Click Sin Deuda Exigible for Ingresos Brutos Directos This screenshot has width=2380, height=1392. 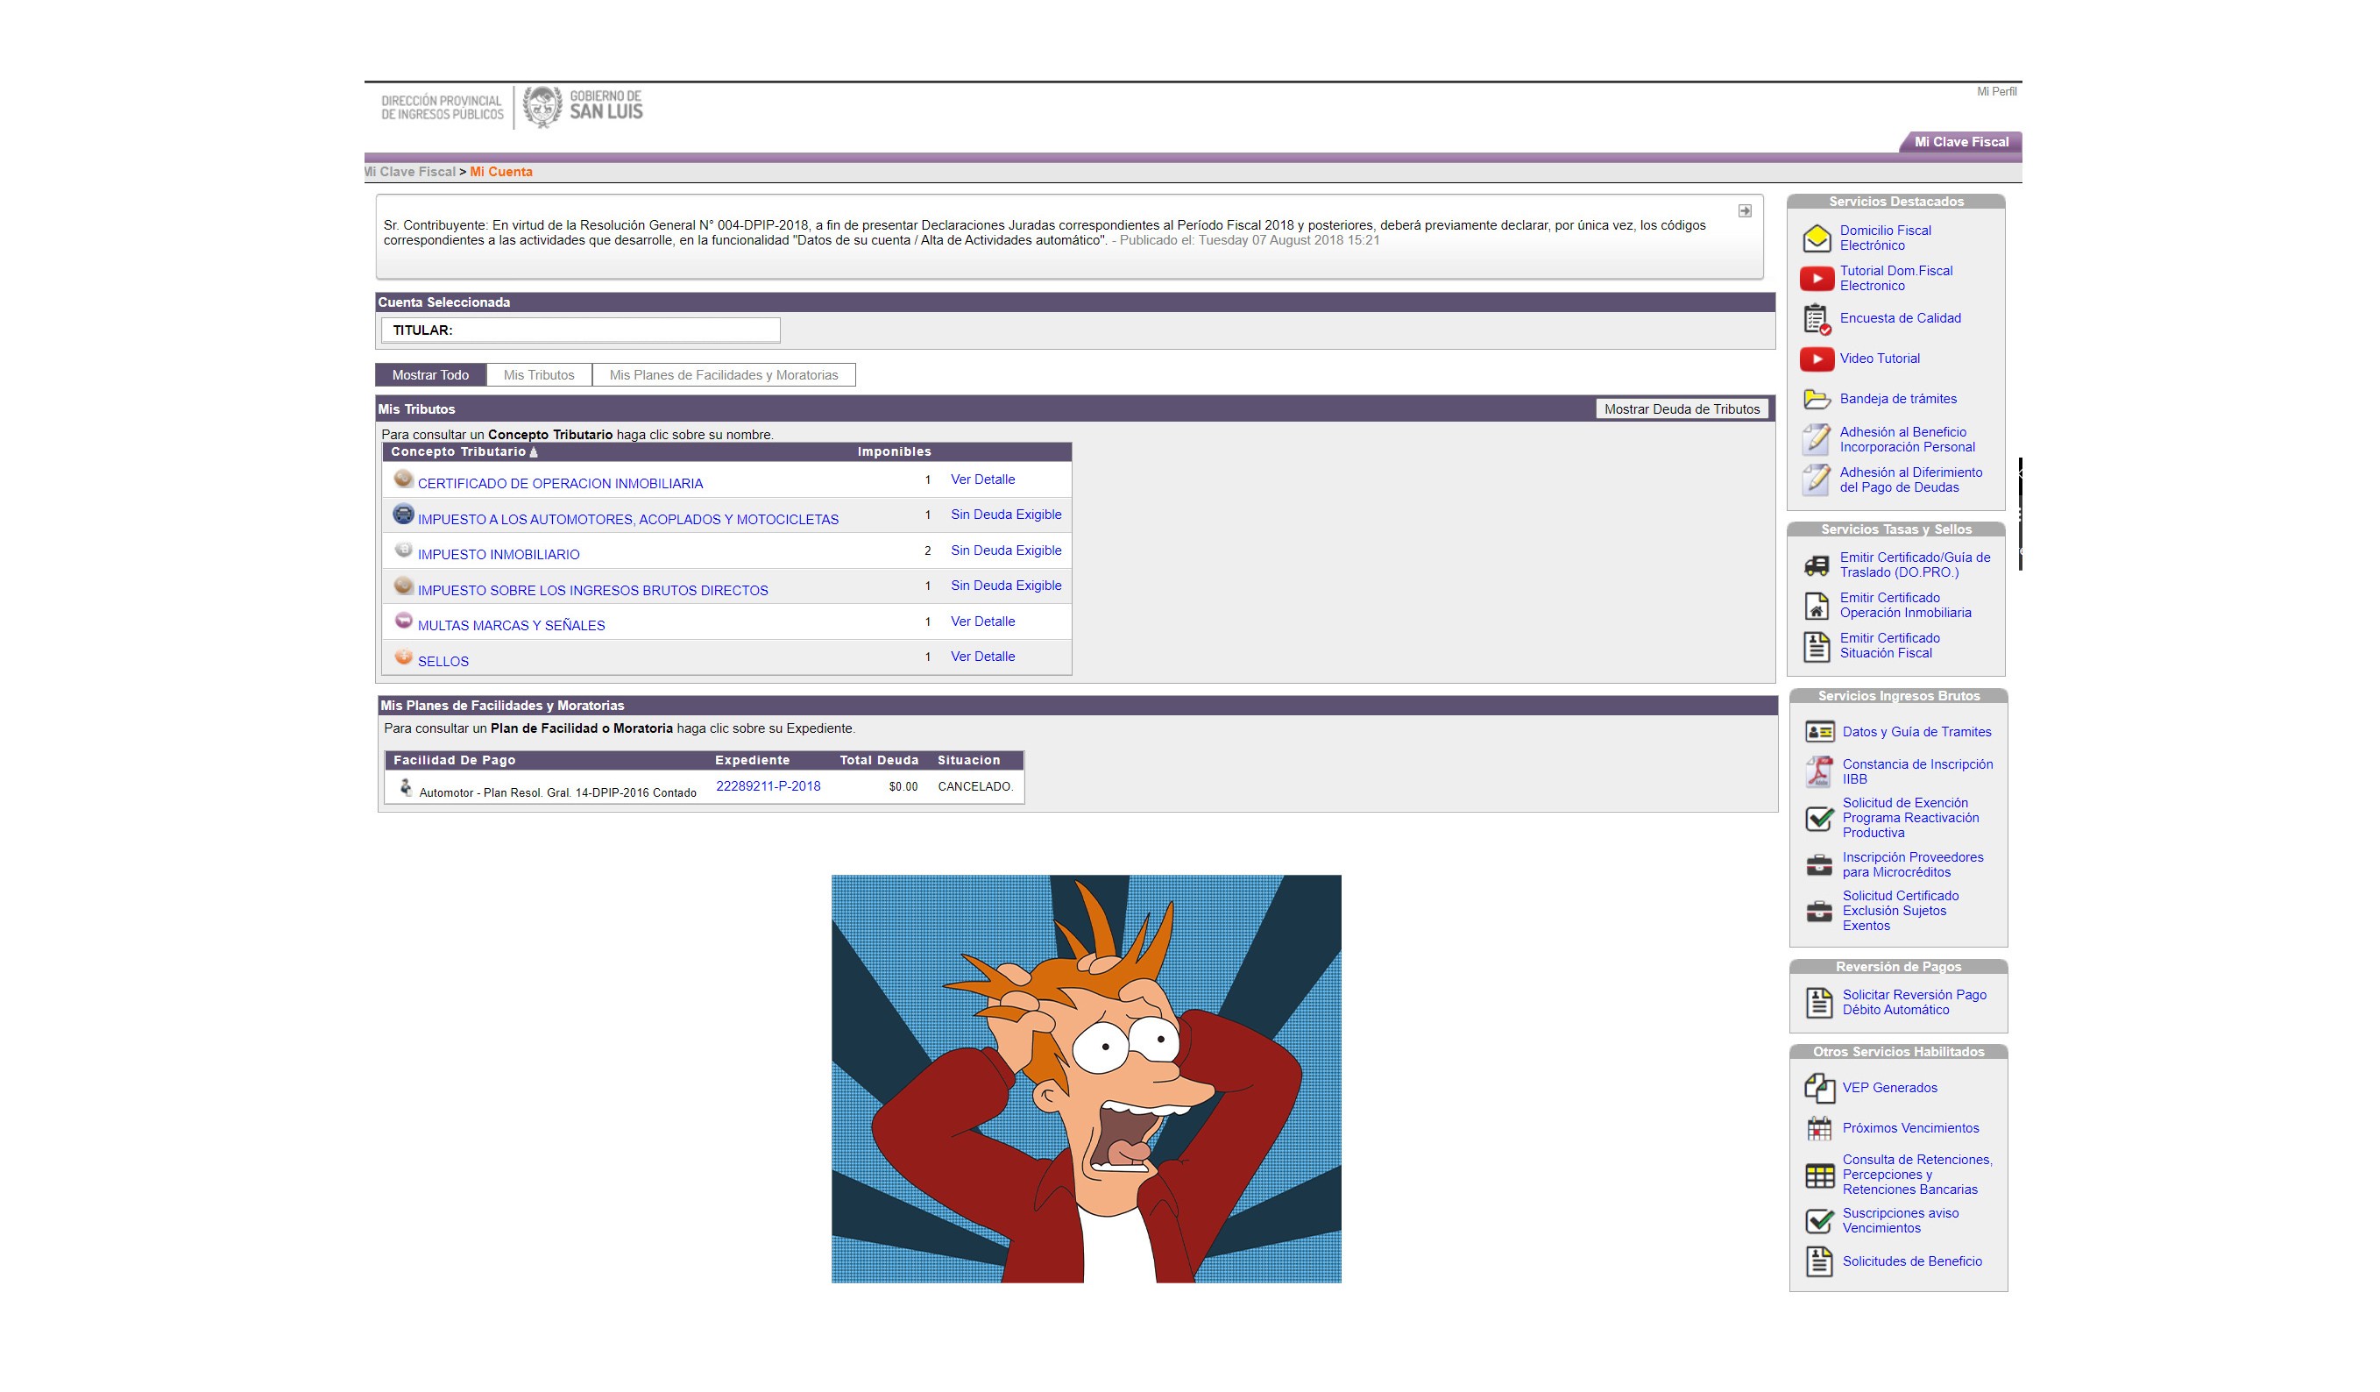point(1006,586)
